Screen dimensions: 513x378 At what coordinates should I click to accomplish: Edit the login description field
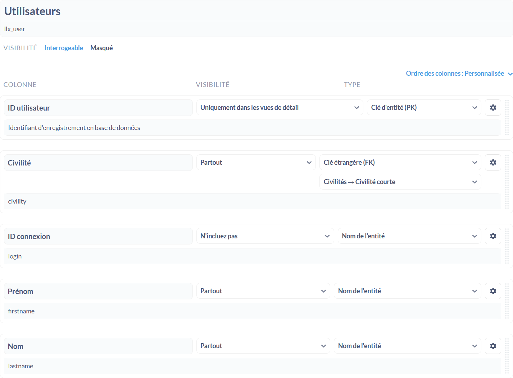click(x=252, y=256)
